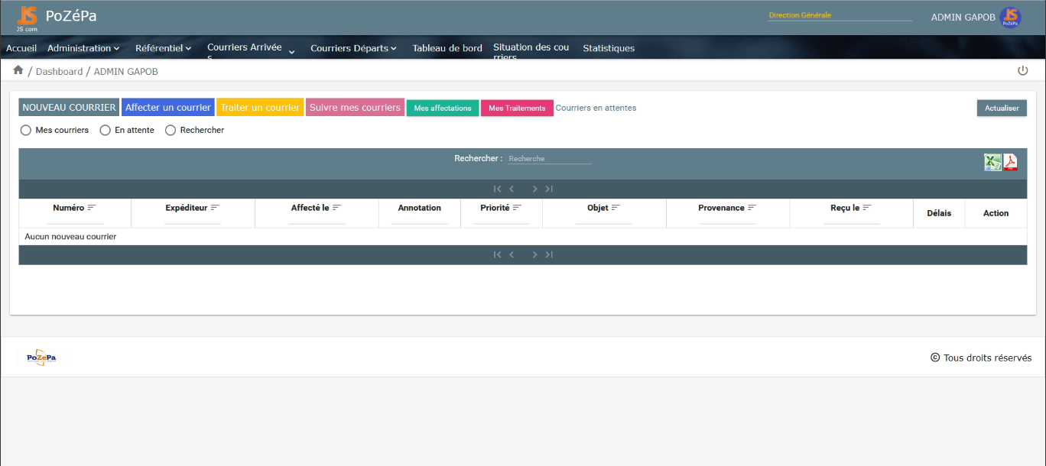The width and height of the screenshot is (1046, 466).
Task: Click the home icon in breadcrumb
Action: [x=18, y=70]
